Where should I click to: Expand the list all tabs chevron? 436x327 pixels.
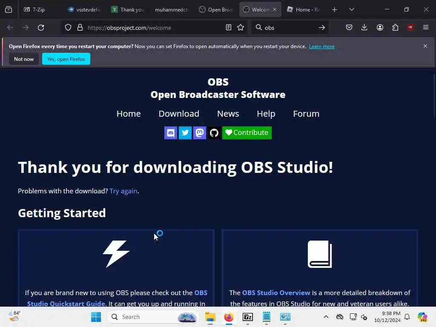(x=351, y=9)
